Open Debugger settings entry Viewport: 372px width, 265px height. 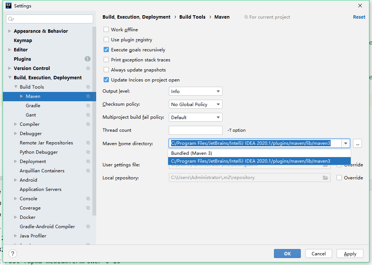pyautogui.click(x=31, y=134)
